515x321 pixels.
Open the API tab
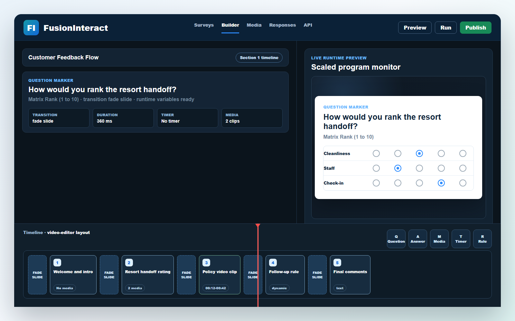(x=308, y=25)
